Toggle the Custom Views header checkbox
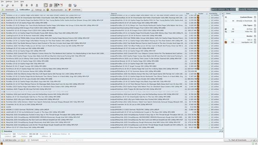 255,17
